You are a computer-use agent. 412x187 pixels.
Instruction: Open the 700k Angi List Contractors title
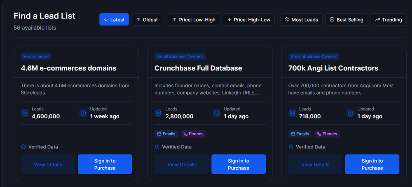coord(333,68)
